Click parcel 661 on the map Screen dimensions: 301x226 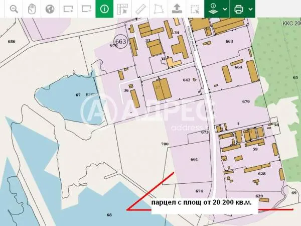pyautogui.click(x=195, y=160)
